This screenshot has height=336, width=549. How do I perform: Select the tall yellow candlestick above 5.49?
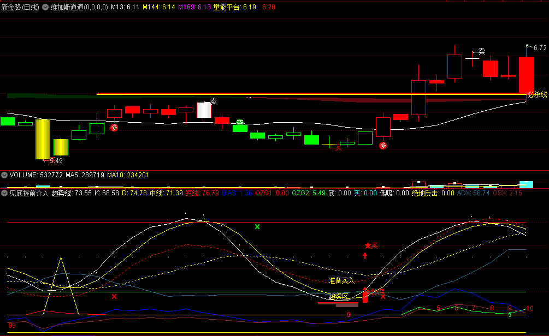pyautogui.click(x=43, y=139)
